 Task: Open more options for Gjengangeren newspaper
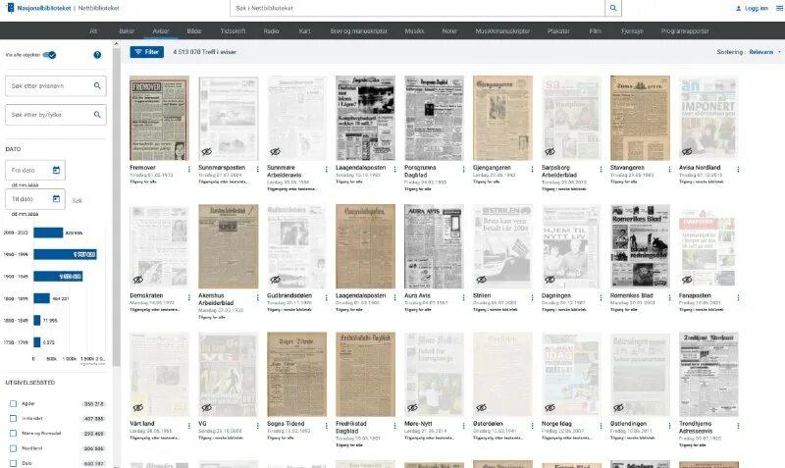(x=532, y=169)
